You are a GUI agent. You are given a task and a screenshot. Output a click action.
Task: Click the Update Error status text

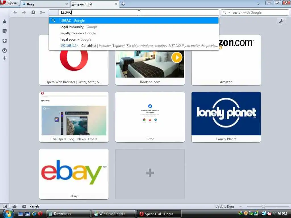pyautogui.click(x=225, y=207)
